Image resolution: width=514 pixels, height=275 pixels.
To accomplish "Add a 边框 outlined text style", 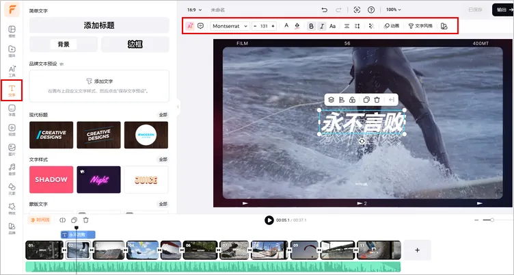I will point(135,44).
